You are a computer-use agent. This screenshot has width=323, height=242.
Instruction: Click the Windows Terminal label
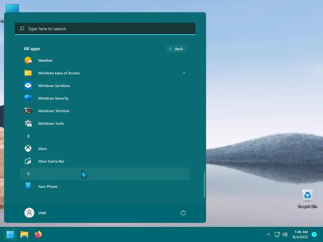pos(54,111)
